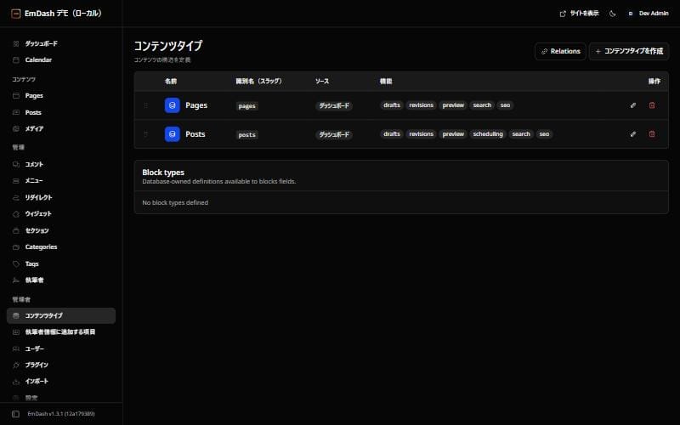This screenshot has width=680, height=425.
Task: Click the Pages row drag handle
Action: point(145,105)
